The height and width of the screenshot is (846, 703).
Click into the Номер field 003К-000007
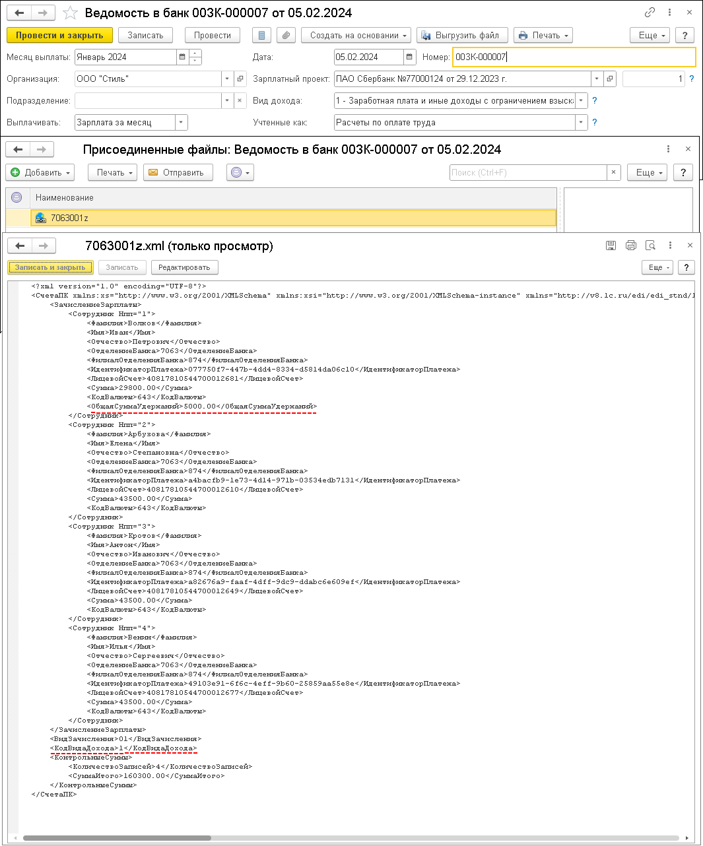click(x=574, y=57)
